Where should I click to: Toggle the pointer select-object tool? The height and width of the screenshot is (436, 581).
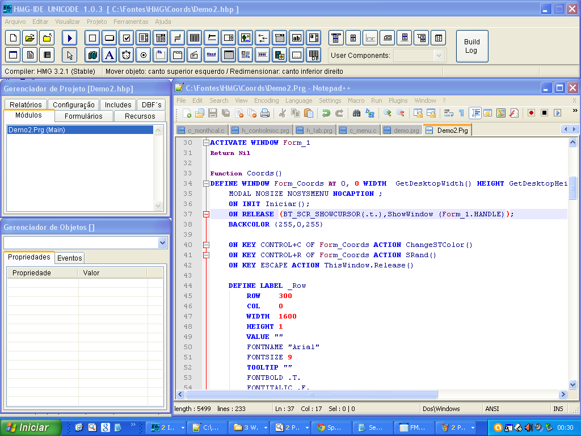[69, 55]
